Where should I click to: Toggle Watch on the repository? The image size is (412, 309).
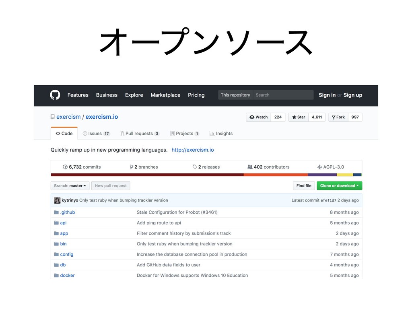click(x=259, y=117)
